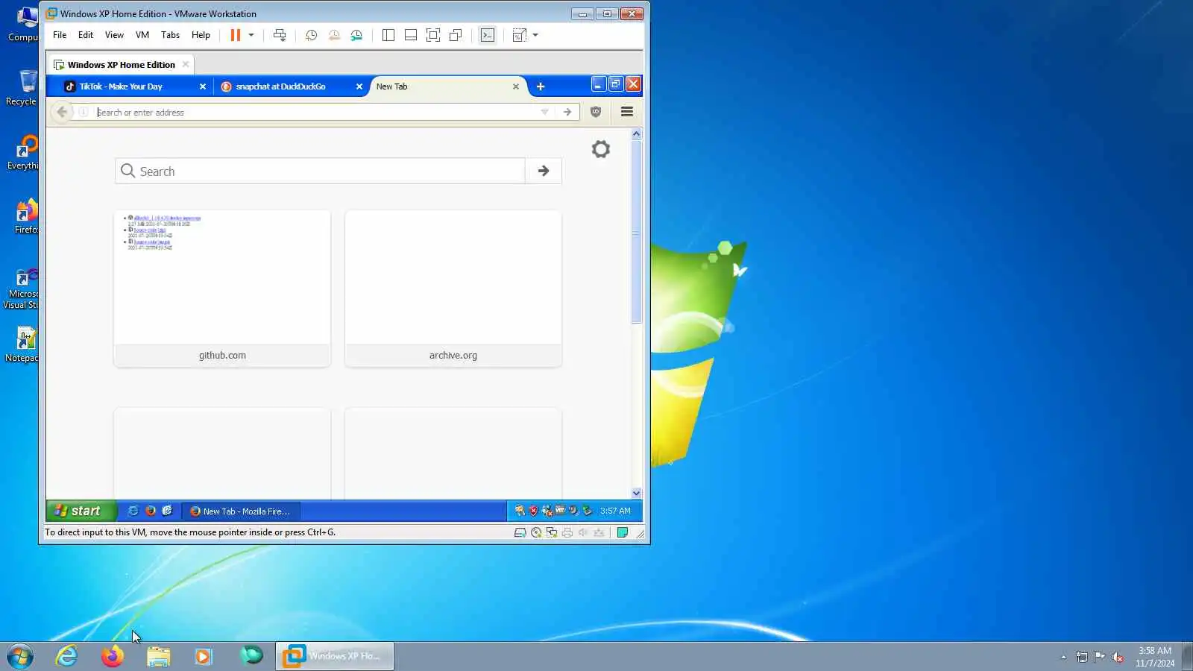This screenshot has height=671, width=1193.
Task: Close the New Tab browser tab
Action: coord(515,86)
